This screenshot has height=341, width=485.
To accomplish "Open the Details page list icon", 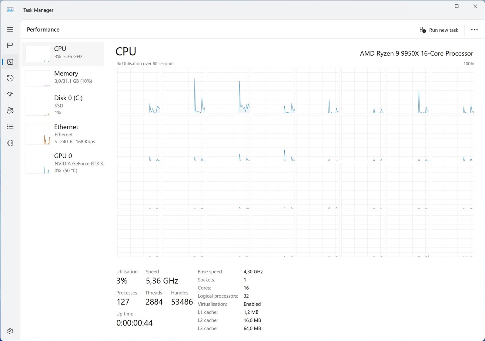I will point(10,127).
